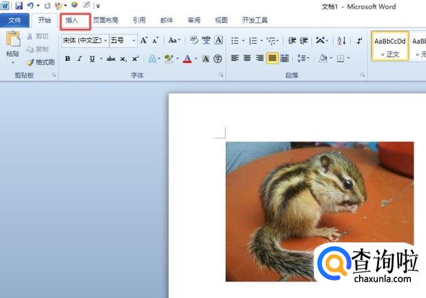Open the Insert (插入) tab

pos(73,20)
